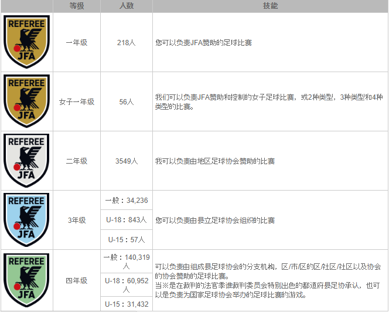
Task: Click the 四年级 skills description paragraph
Action: point(268,281)
